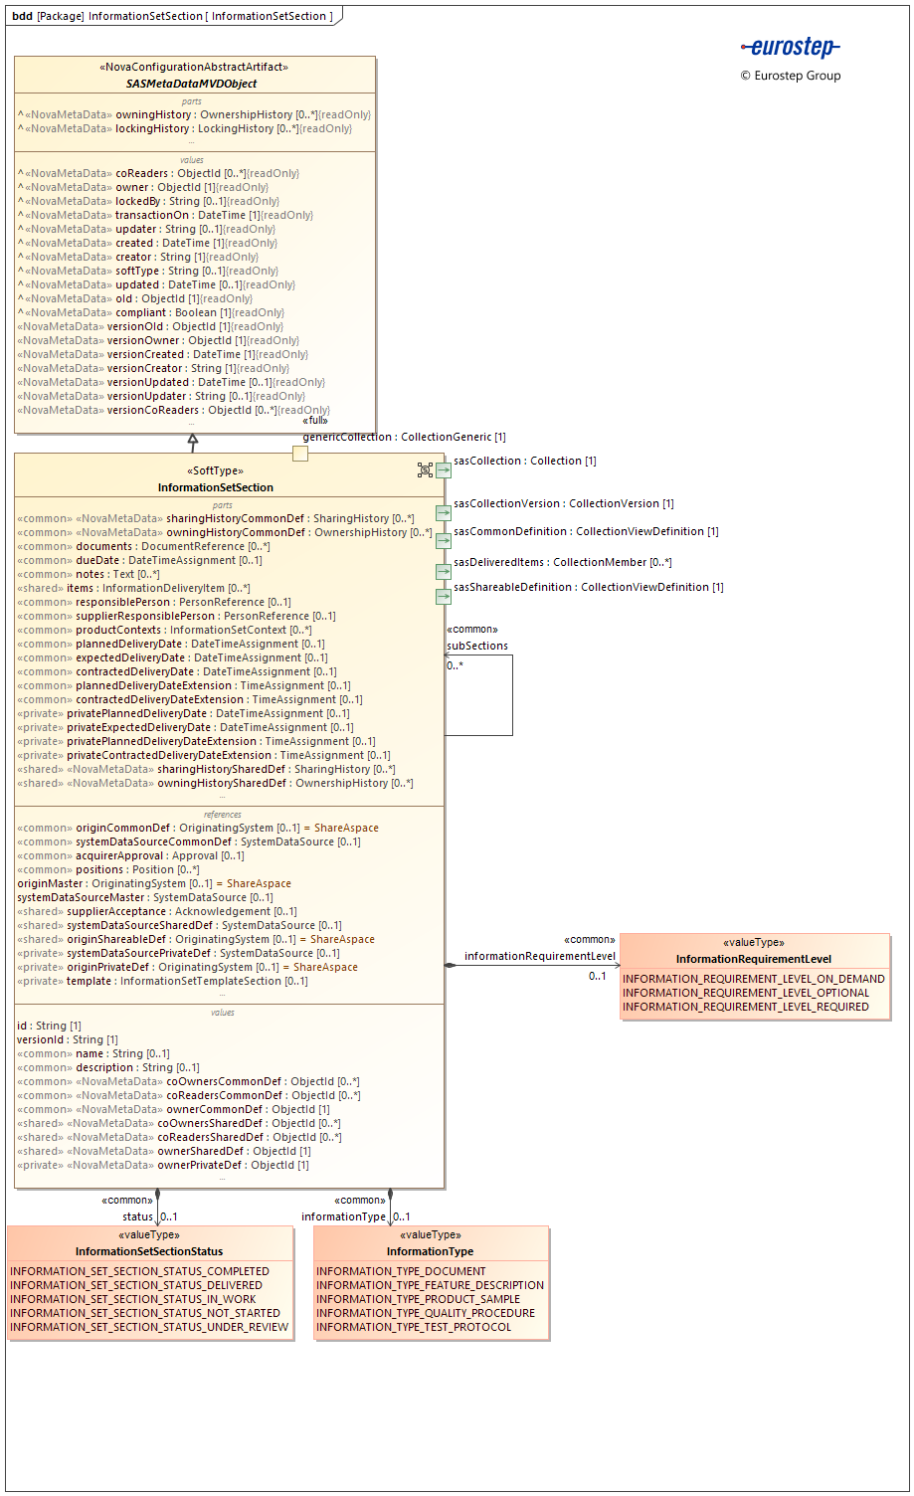Select the sasShareableDefinition port icon
Image resolution: width=914 pixels, height=1496 pixels.
tap(443, 595)
